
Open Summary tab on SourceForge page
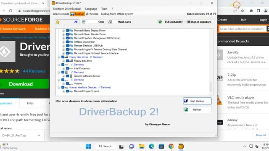(x=6, y=103)
